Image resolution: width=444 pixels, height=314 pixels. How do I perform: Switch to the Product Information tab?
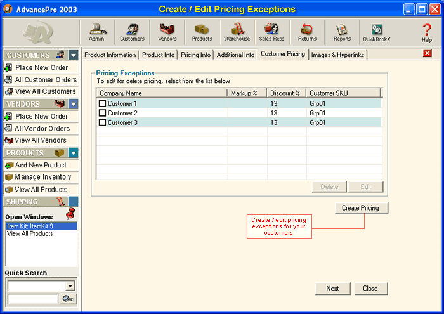tap(110, 55)
